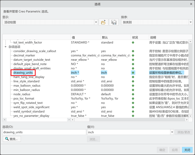Click description '设置所有绘图参数的单位。'
Viewport: 195px width, 155px height.
(x=166, y=73)
